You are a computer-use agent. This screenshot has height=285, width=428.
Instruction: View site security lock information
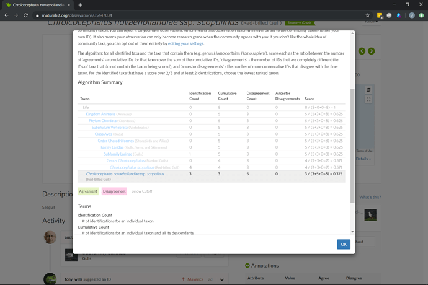pos(37,15)
